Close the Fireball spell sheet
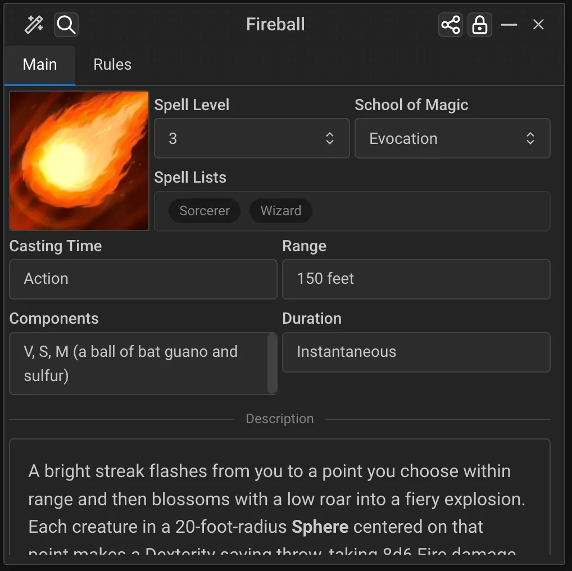572x571 pixels. click(538, 25)
